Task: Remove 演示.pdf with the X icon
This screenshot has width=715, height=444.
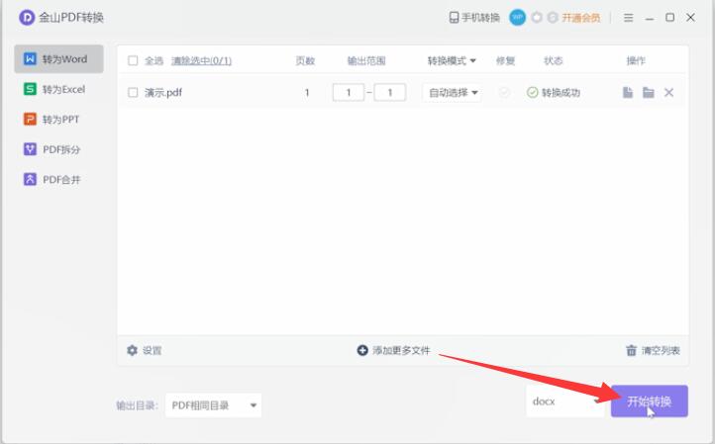Action: 668,92
